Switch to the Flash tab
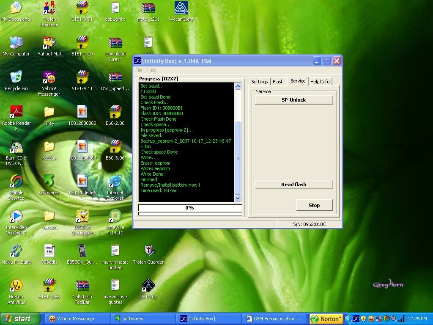Viewport: 433px width, 325px height. click(278, 82)
